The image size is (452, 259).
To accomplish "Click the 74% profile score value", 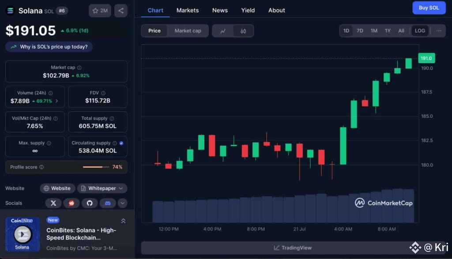I will click(117, 167).
